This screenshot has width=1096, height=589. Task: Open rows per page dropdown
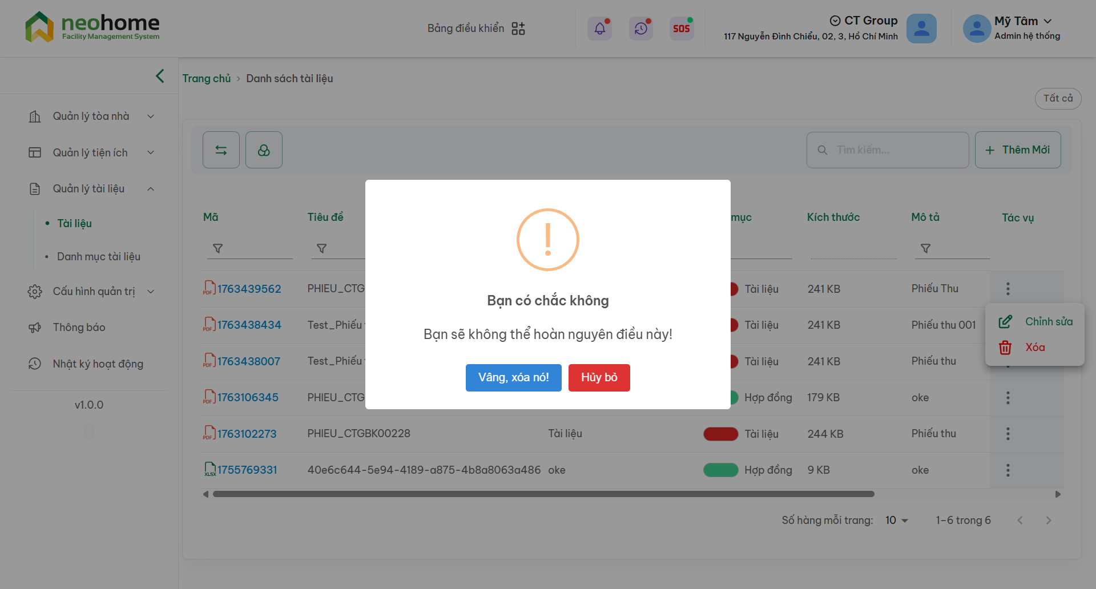896,520
